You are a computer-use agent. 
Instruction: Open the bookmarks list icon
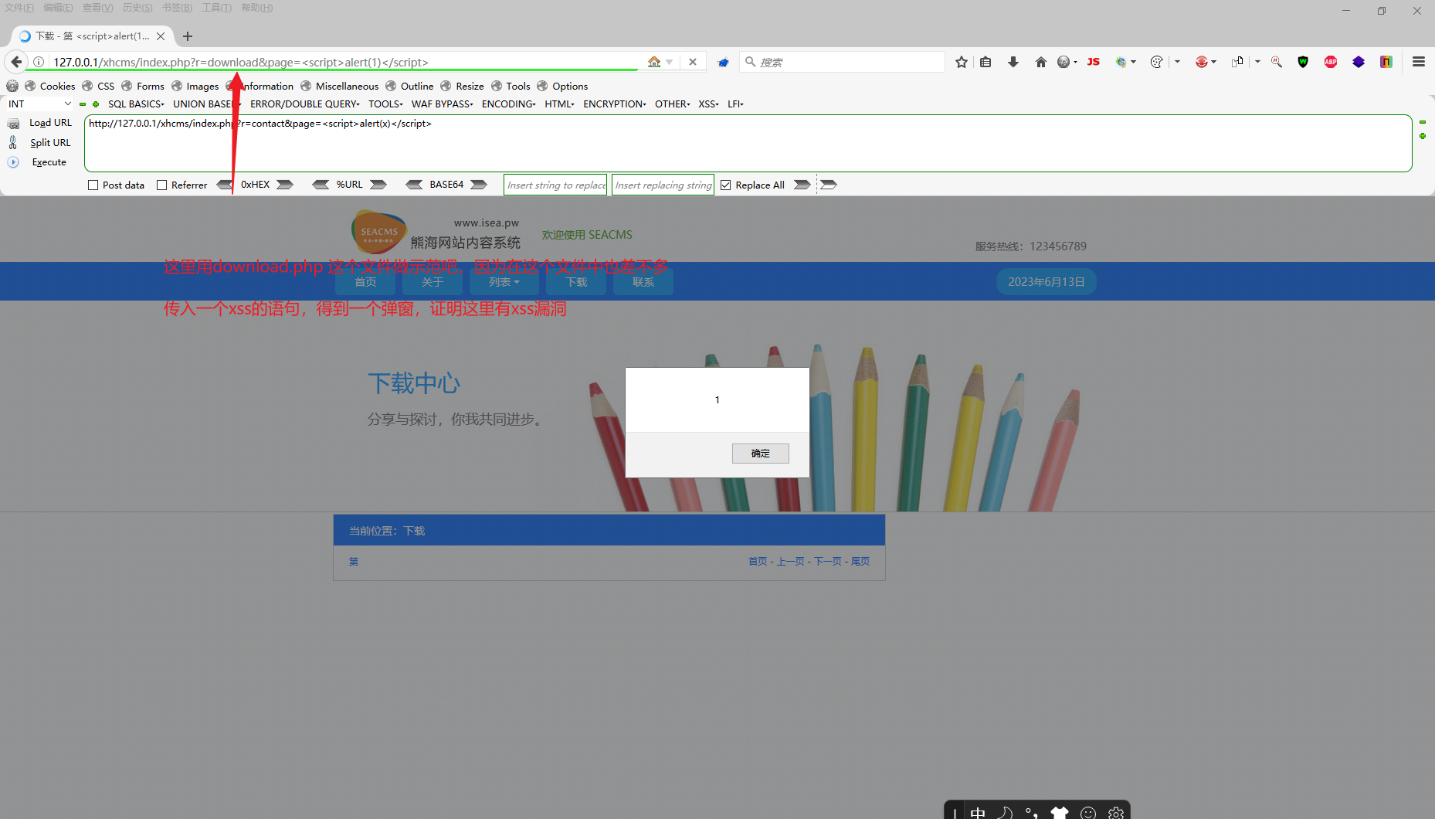click(x=986, y=62)
